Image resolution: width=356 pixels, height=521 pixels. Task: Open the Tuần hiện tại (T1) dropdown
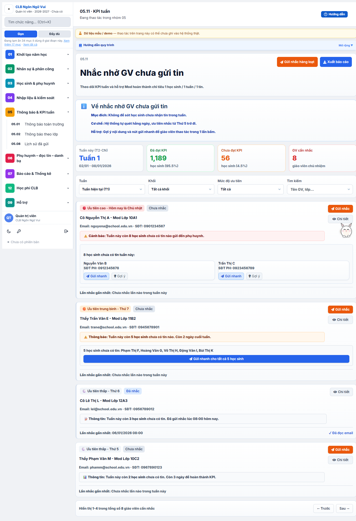tap(112, 189)
